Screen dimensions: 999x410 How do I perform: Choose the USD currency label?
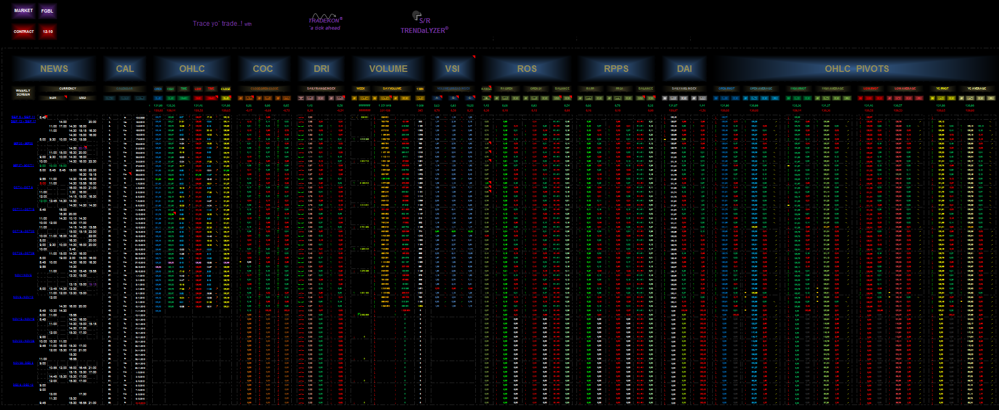coord(82,98)
